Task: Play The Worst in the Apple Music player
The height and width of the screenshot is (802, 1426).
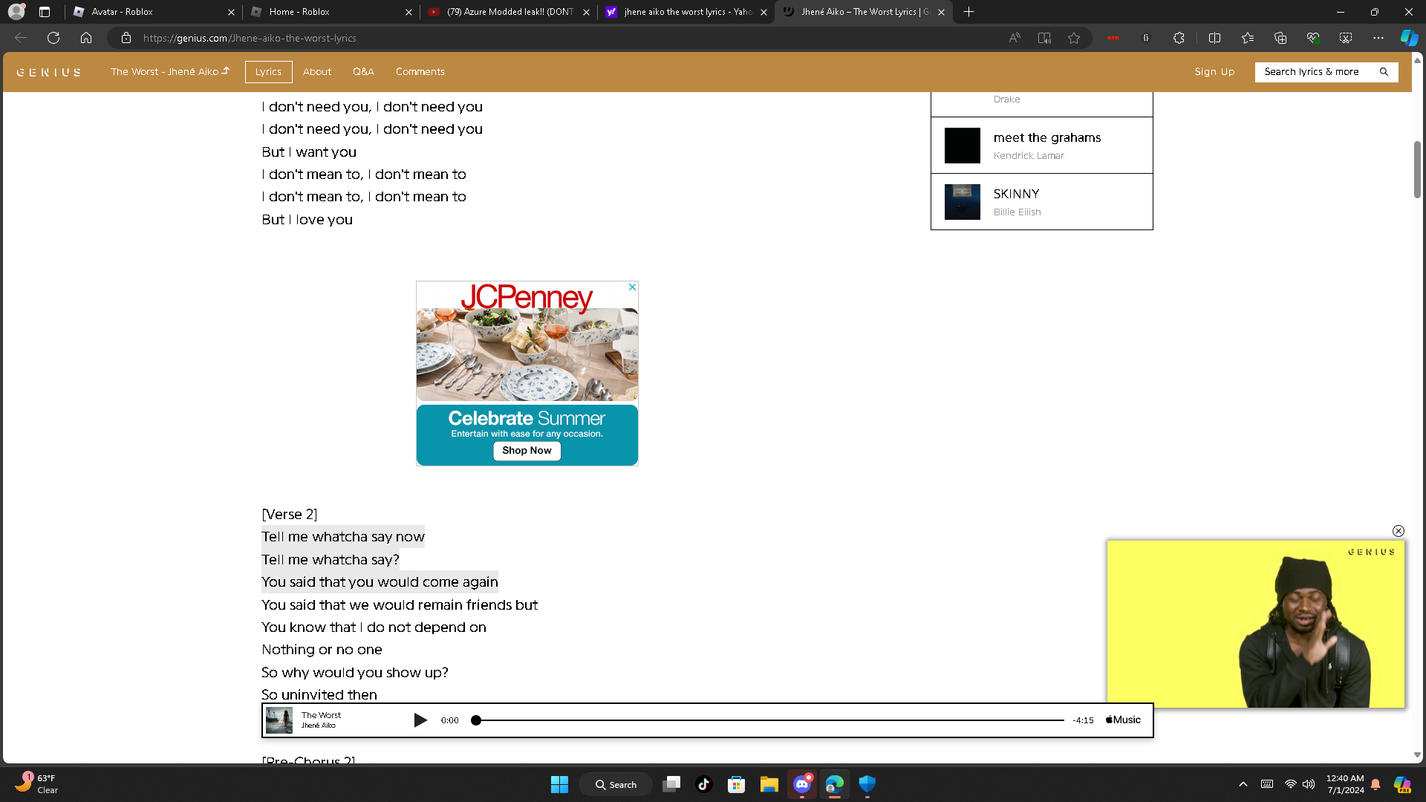Action: click(x=420, y=720)
